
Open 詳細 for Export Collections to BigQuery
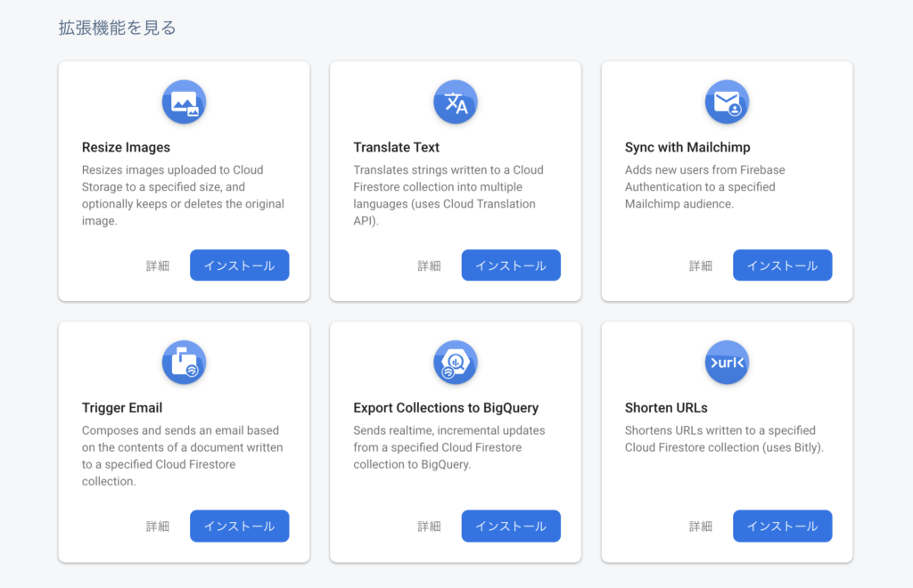pyautogui.click(x=429, y=527)
